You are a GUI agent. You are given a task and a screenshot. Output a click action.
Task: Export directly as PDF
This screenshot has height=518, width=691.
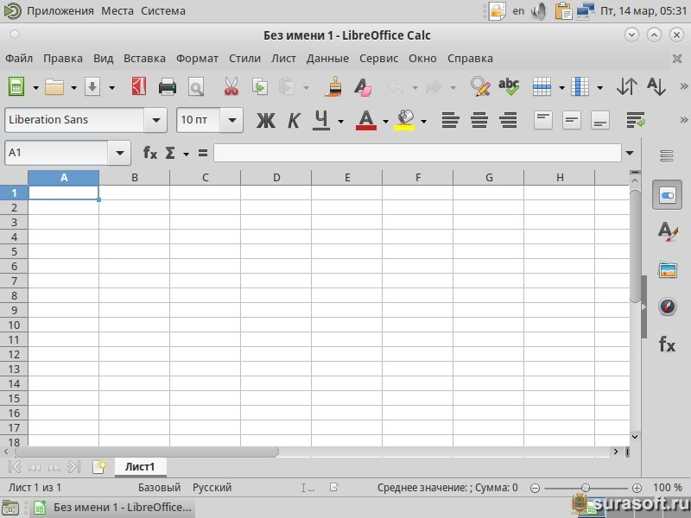click(x=139, y=87)
